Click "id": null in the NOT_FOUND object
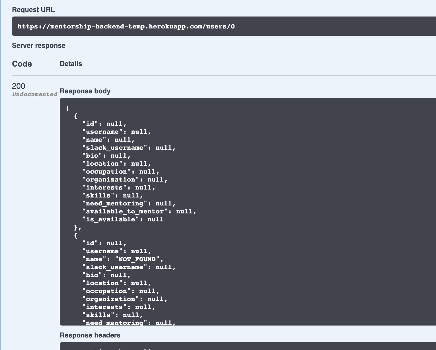436x350 pixels. tap(104, 243)
